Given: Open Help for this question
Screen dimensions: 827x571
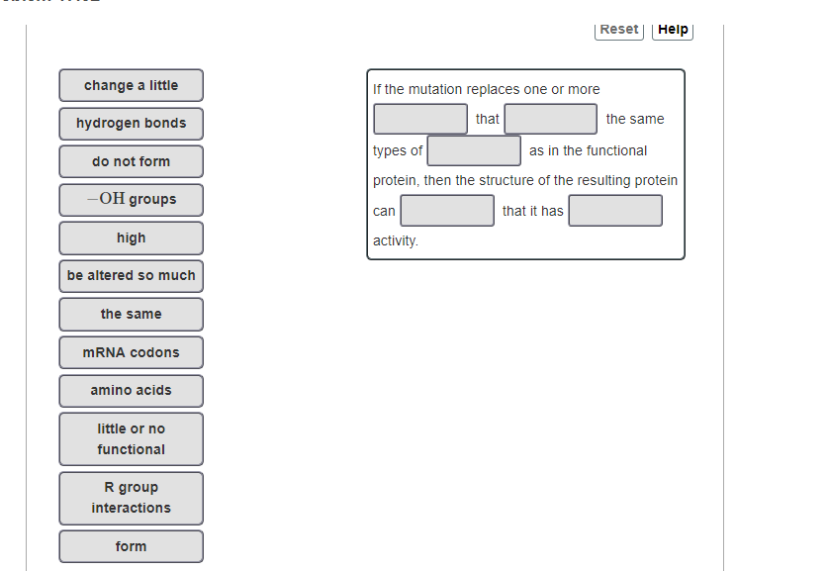Looking at the screenshot, I should 672,30.
